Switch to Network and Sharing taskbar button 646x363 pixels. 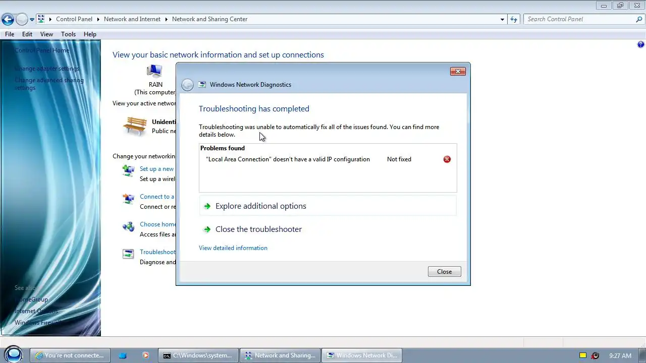pos(280,355)
